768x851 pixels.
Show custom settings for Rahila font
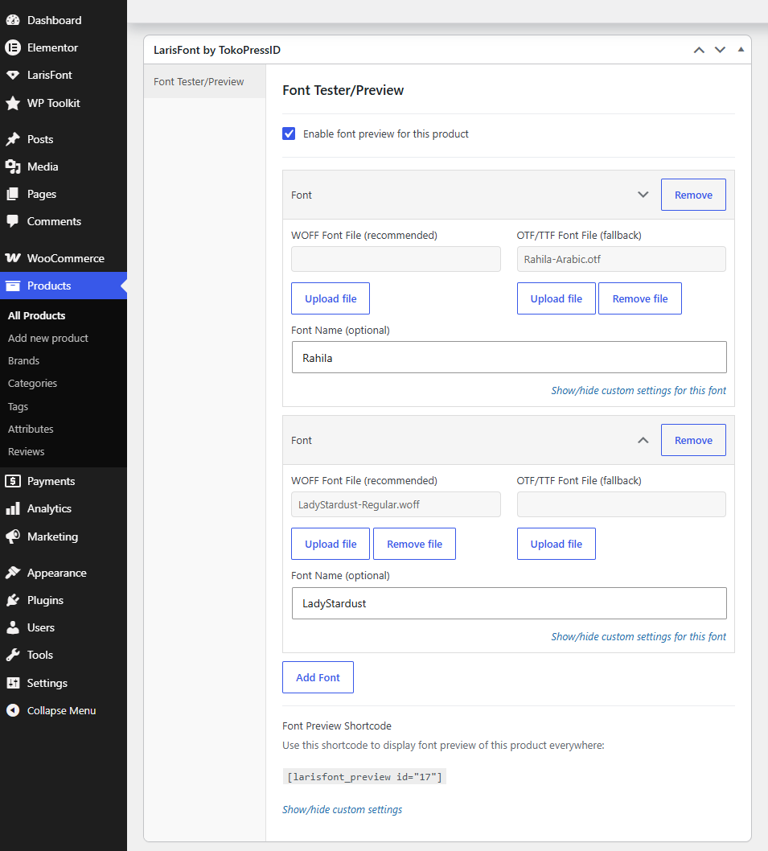click(639, 390)
